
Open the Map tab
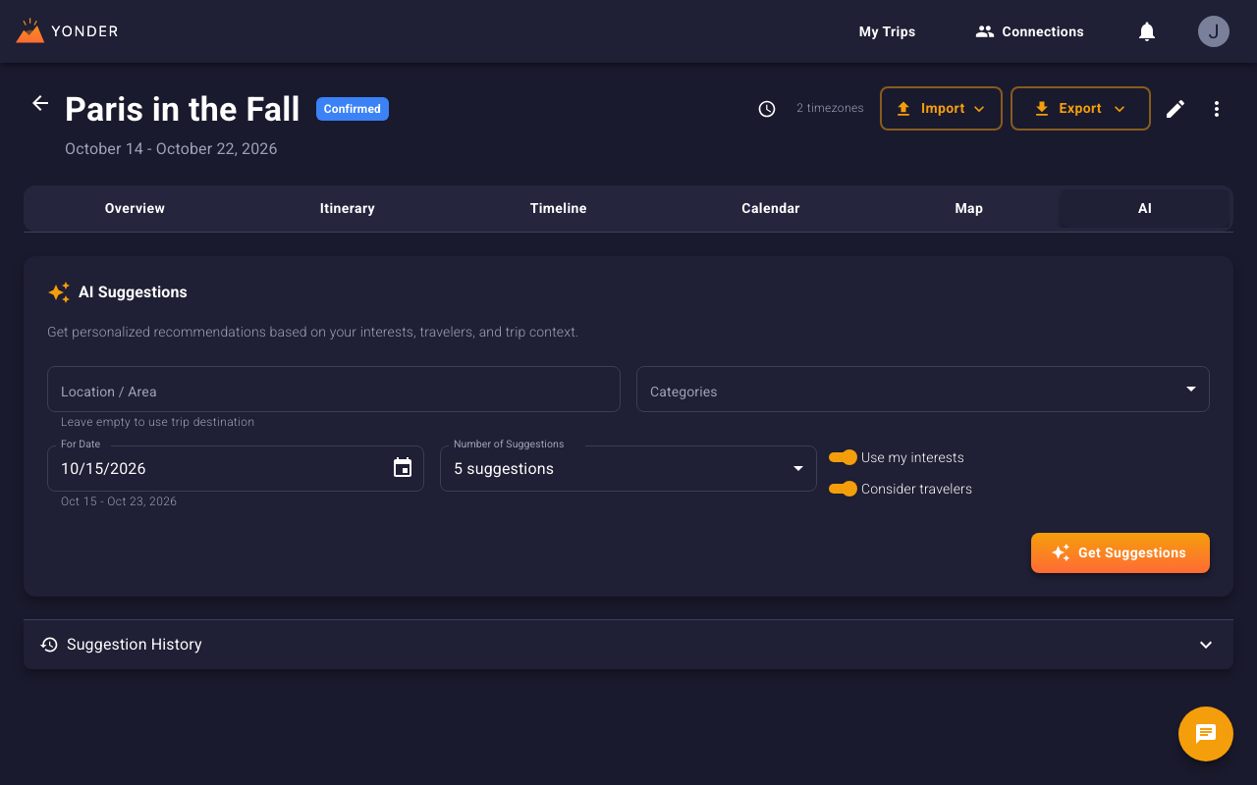point(968,208)
